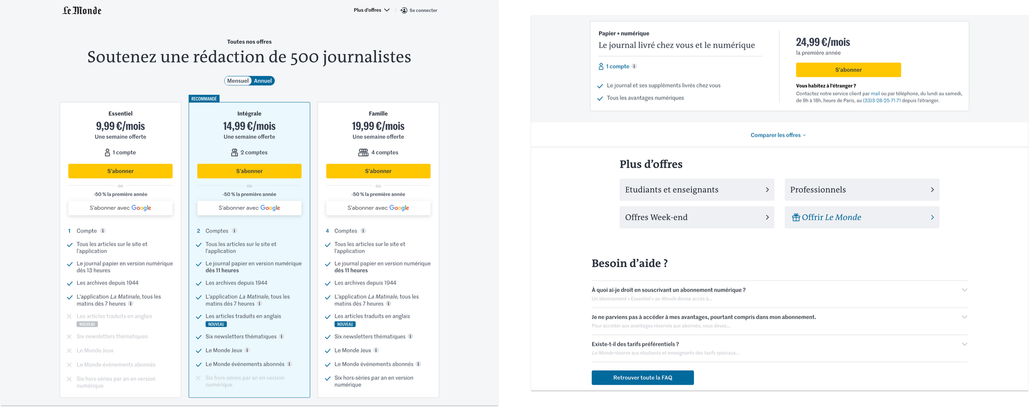Expand FAQ about abonnement numérique rights
1029x407 pixels.
pos(779,294)
